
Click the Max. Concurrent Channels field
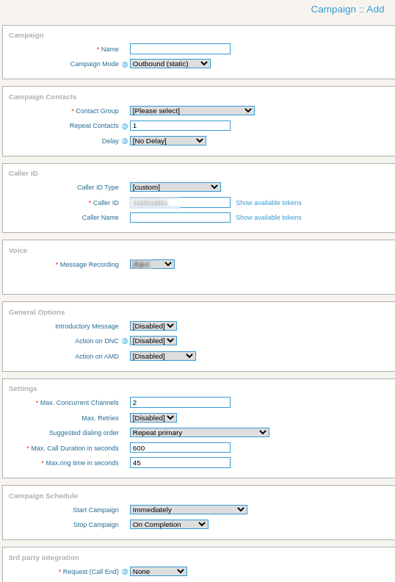181,403
